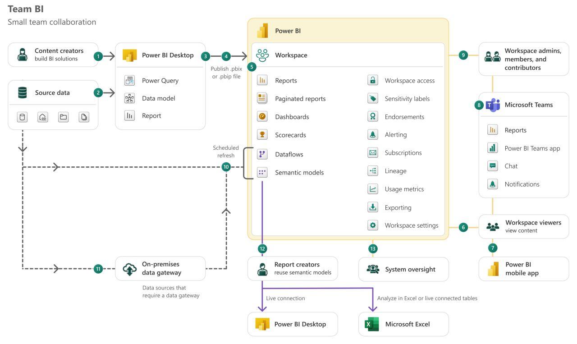Screen dimensions: 577x344
Task: Click the 'Small team collaboration' subtitle
Action: [52, 22]
